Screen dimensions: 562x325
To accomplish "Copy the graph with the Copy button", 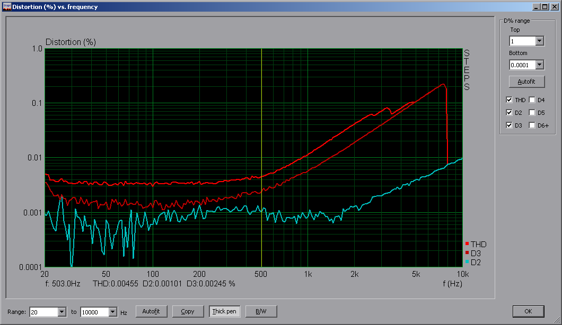I will [x=188, y=311].
